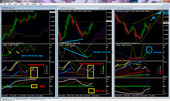Open the Charts menu

click(x=21, y=4)
